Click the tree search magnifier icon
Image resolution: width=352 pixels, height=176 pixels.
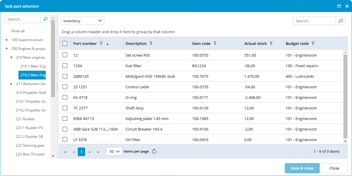pos(45,19)
